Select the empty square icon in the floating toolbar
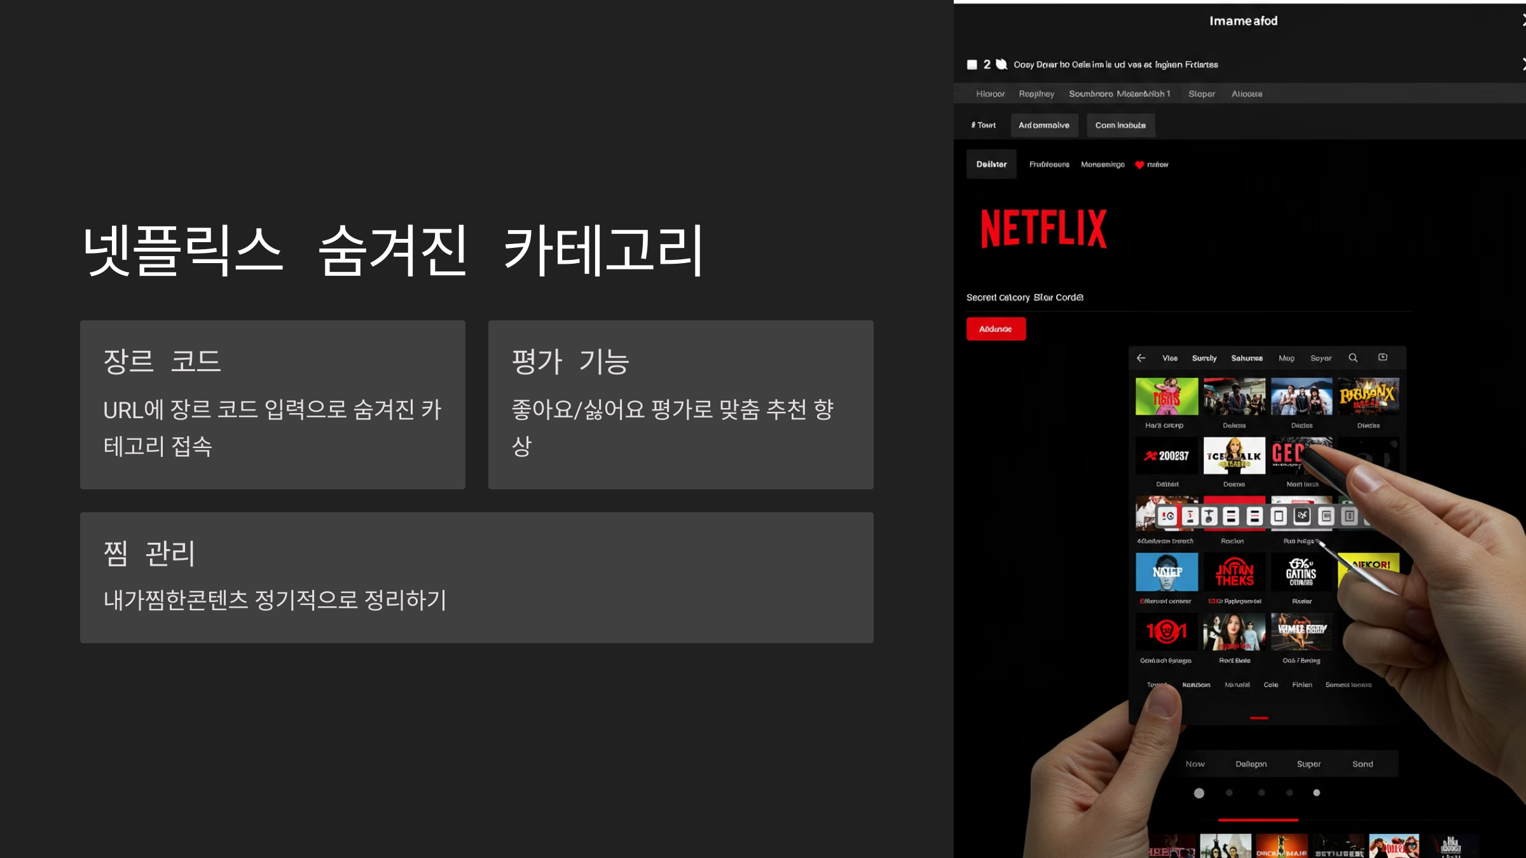Viewport: 1526px width, 858px height. coord(1278,516)
